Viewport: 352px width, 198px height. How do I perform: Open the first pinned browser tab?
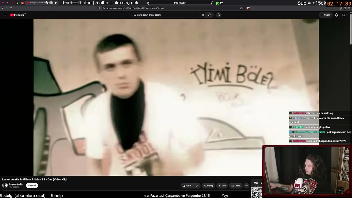point(3,3)
